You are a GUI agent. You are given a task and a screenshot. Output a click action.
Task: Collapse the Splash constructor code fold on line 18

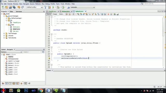pos(52,54)
